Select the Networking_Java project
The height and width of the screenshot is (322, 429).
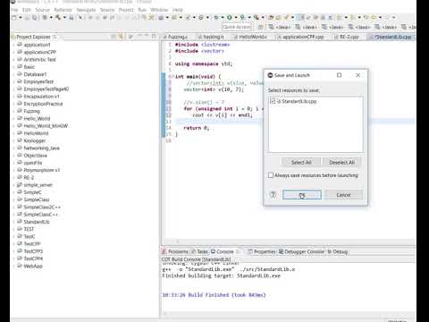[41, 148]
